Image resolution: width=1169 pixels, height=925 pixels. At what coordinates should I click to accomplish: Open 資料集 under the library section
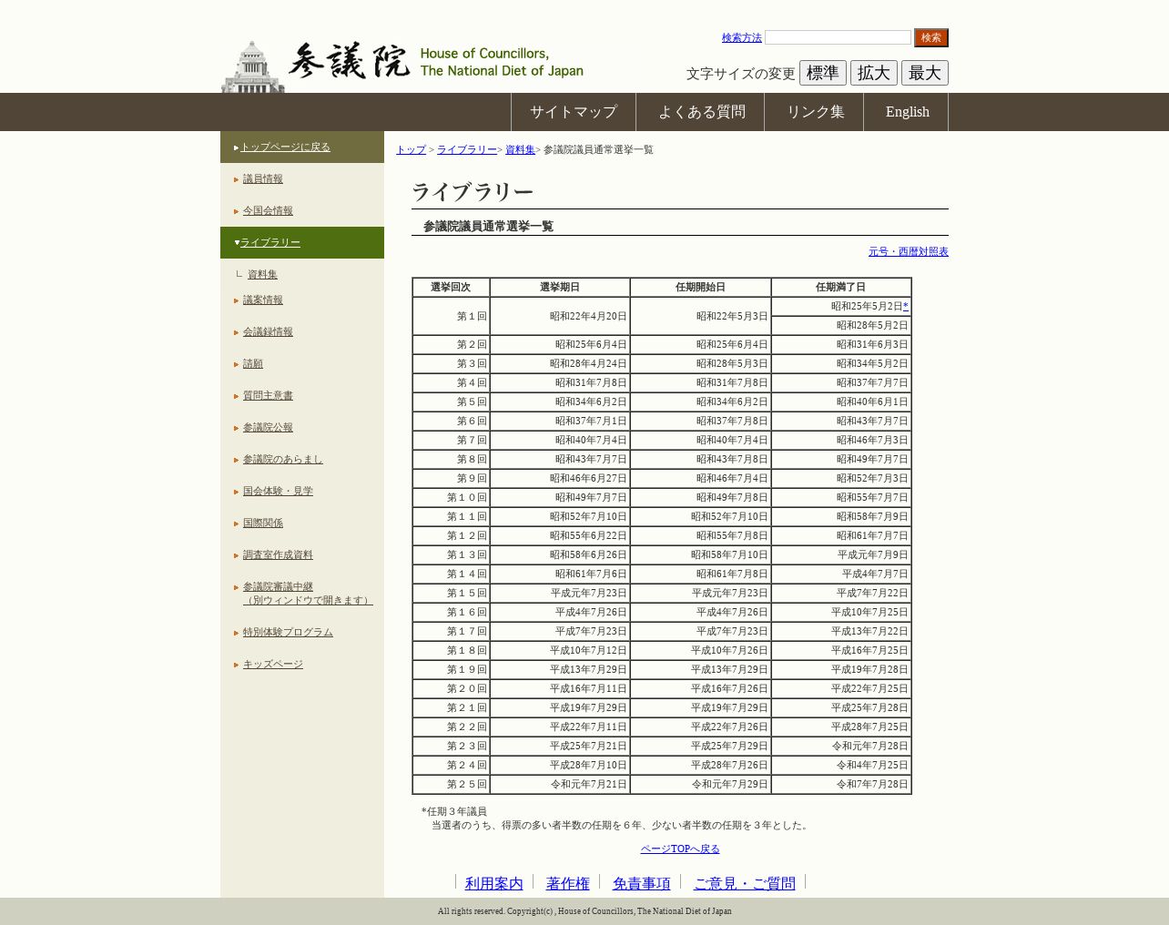262,274
